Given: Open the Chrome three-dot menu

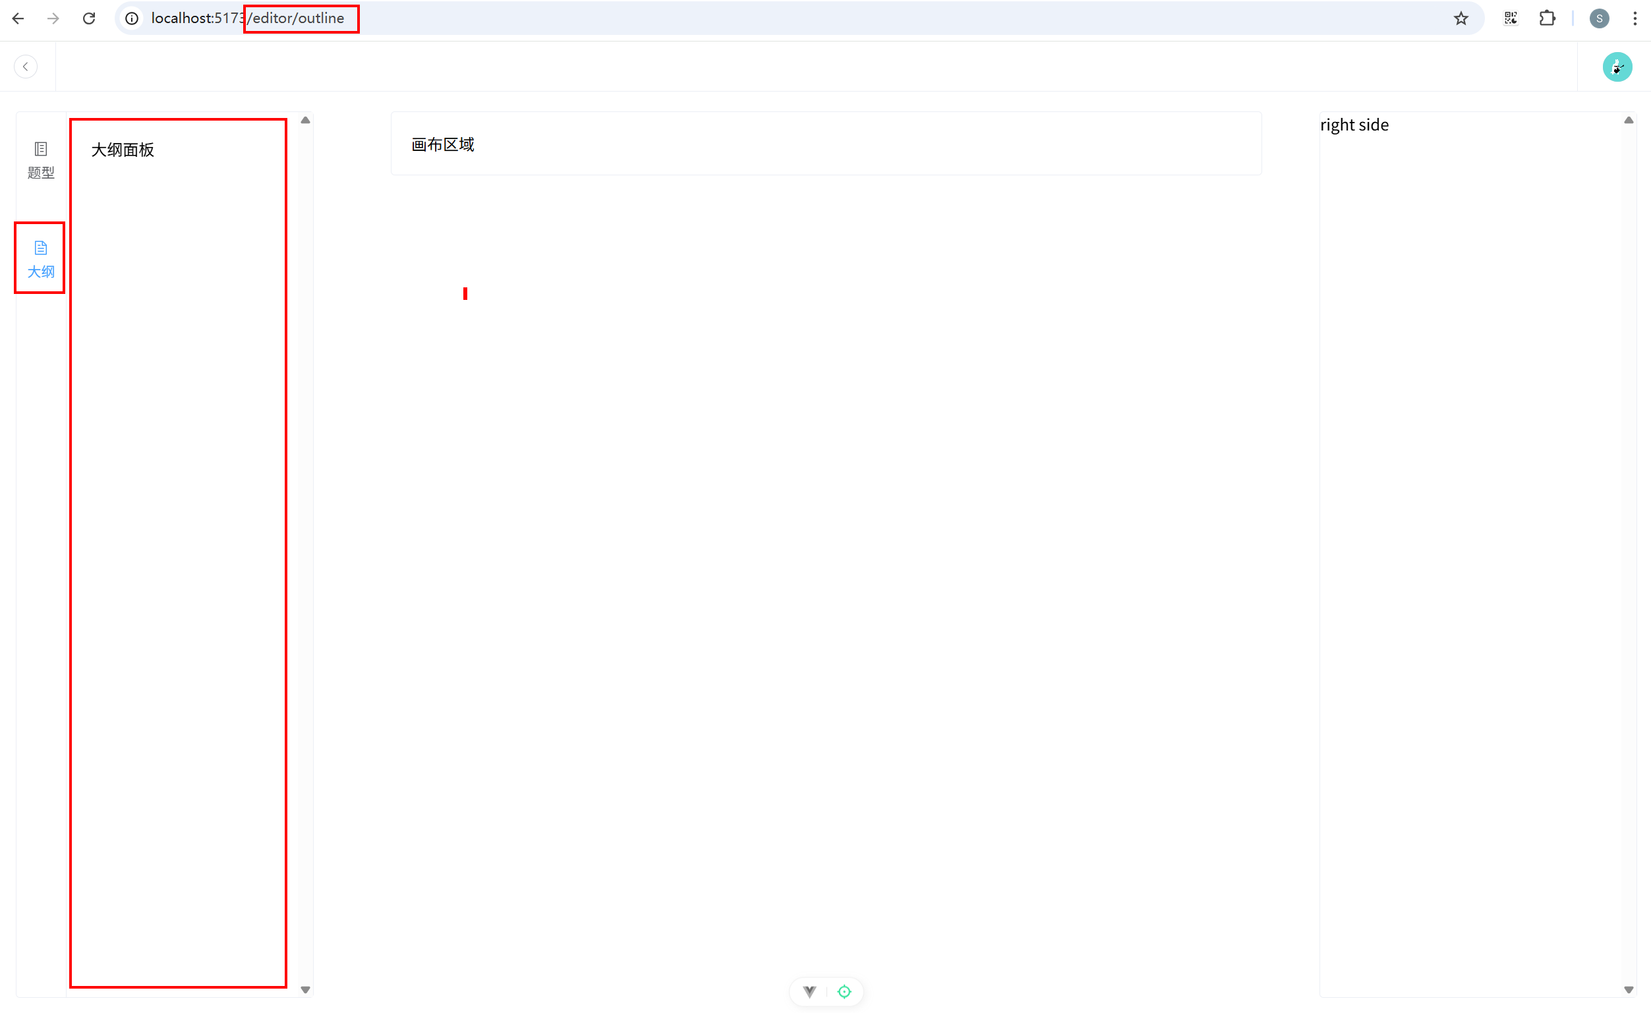Looking at the screenshot, I should [1635, 18].
